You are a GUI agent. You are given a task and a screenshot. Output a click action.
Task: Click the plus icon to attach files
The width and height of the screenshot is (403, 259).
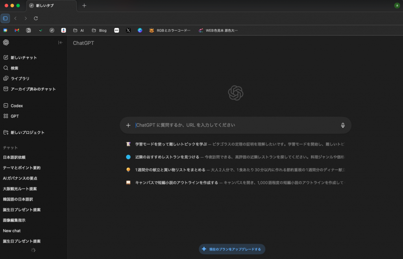[128, 125]
